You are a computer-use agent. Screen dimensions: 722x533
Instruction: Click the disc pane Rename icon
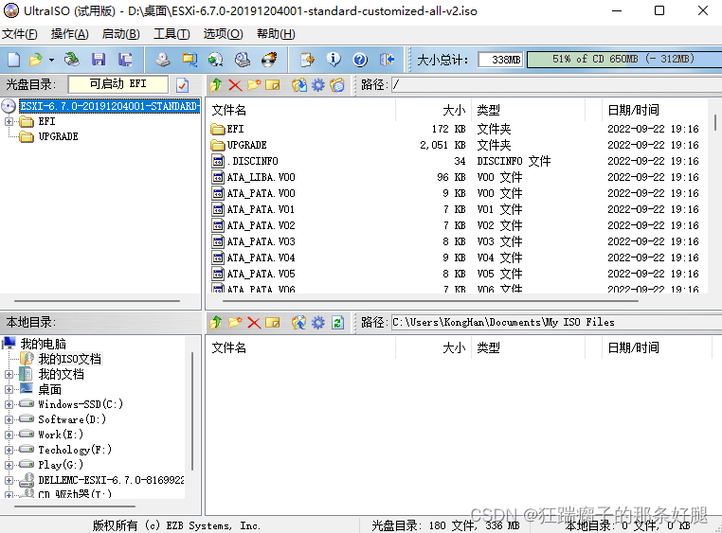[273, 85]
